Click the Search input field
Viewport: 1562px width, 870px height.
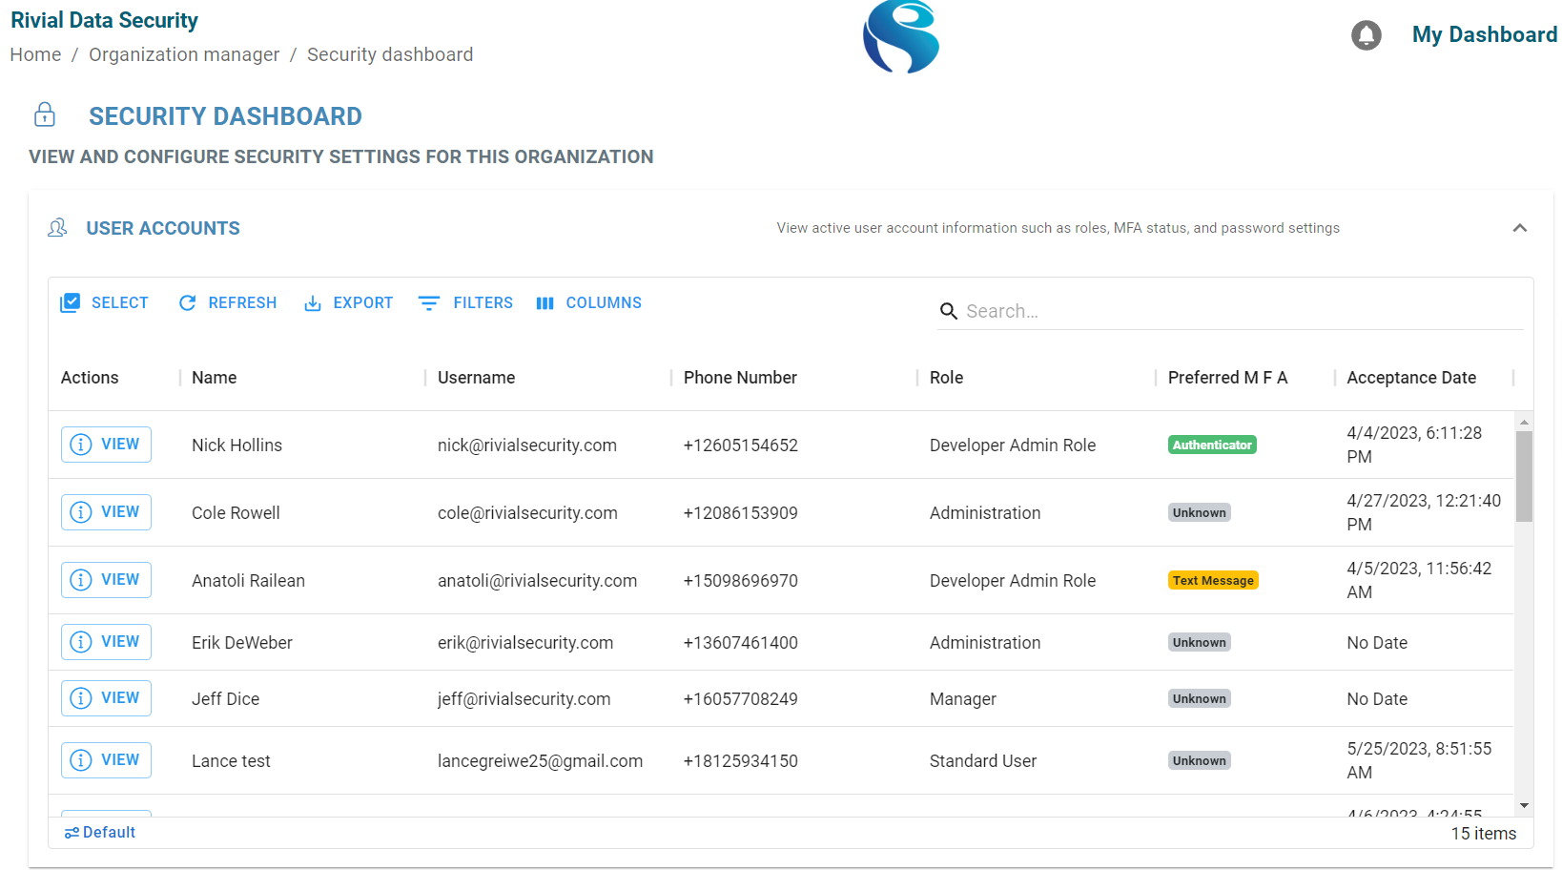[1240, 311]
